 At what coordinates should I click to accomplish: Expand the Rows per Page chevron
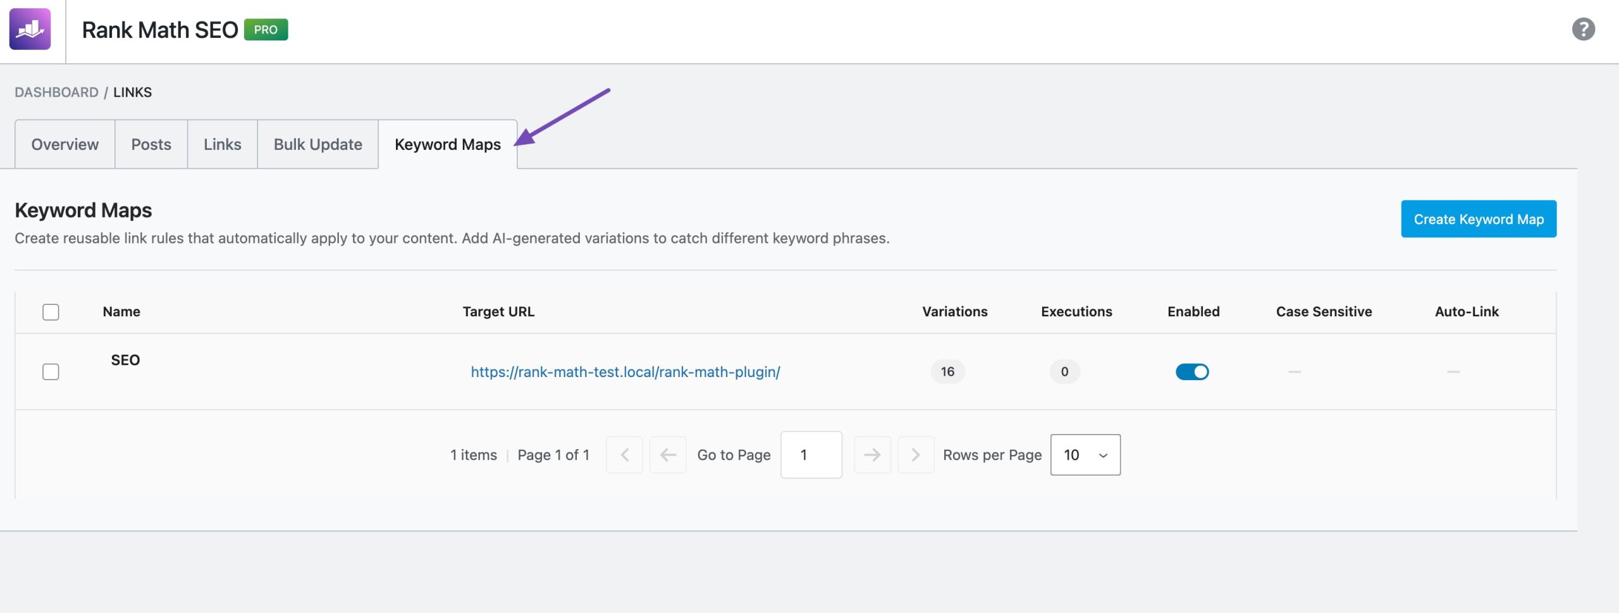click(x=1103, y=454)
